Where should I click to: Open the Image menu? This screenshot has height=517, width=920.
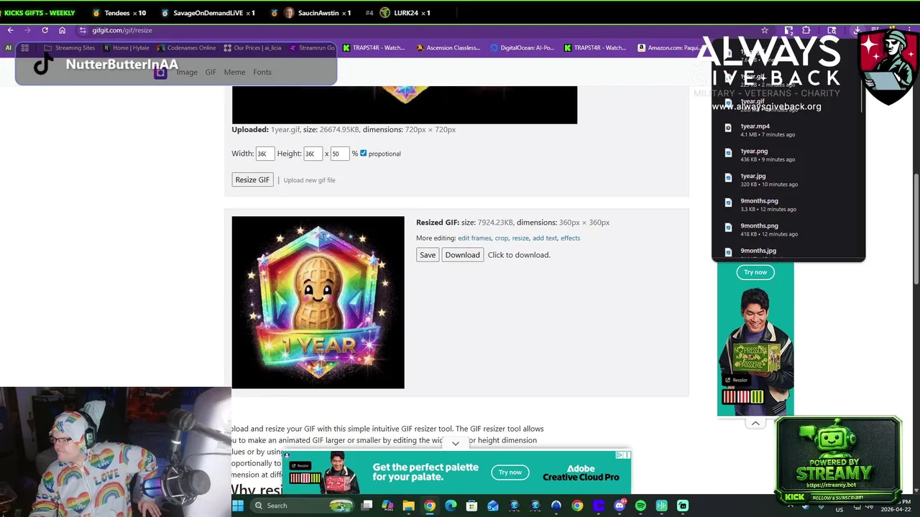tap(187, 72)
